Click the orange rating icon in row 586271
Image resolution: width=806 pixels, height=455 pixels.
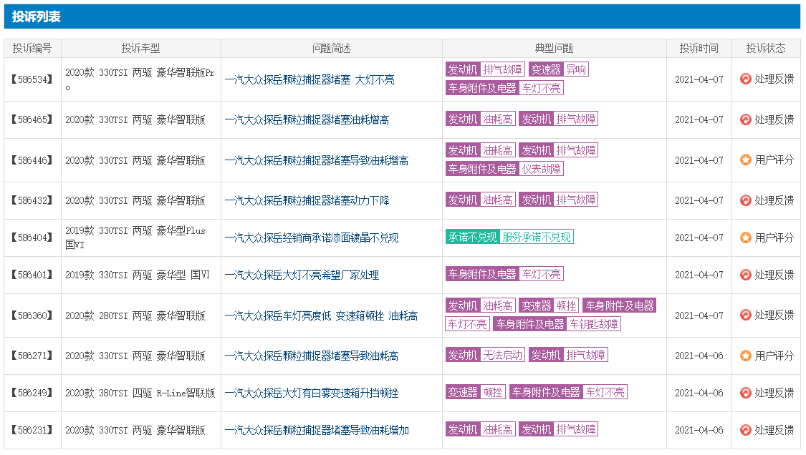click(745, 356)
